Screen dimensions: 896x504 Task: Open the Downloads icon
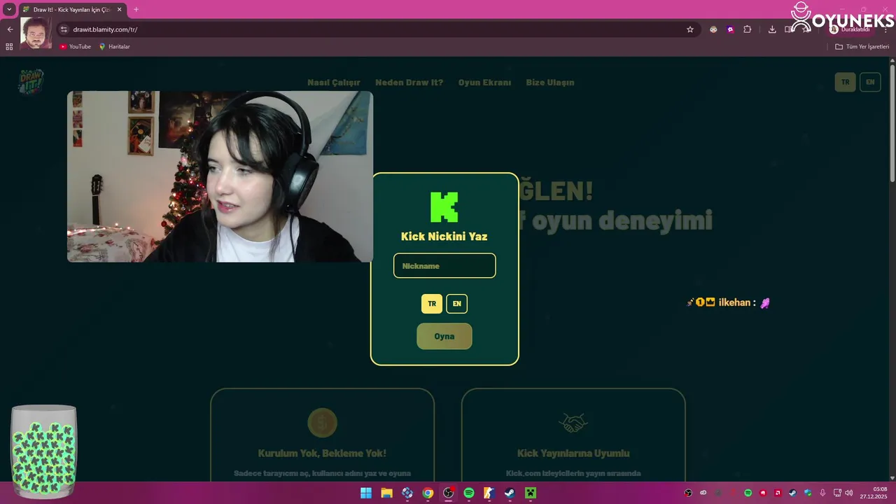tap(772, 29)
